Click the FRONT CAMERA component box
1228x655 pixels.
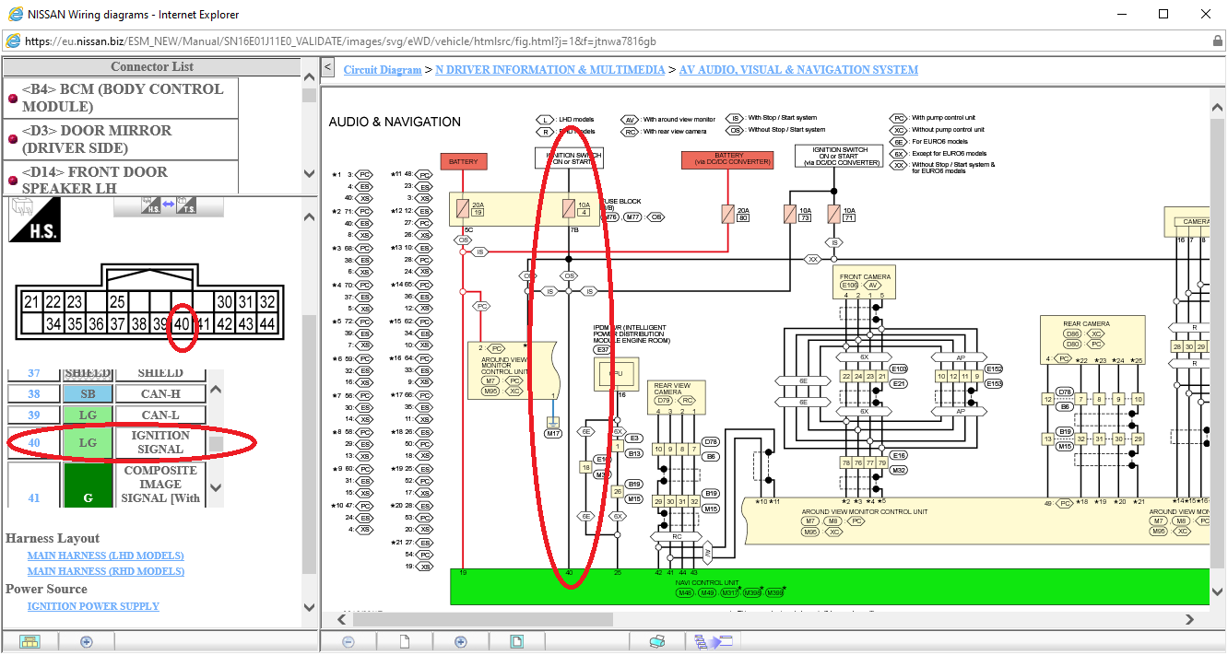click(x=865, y=281)
